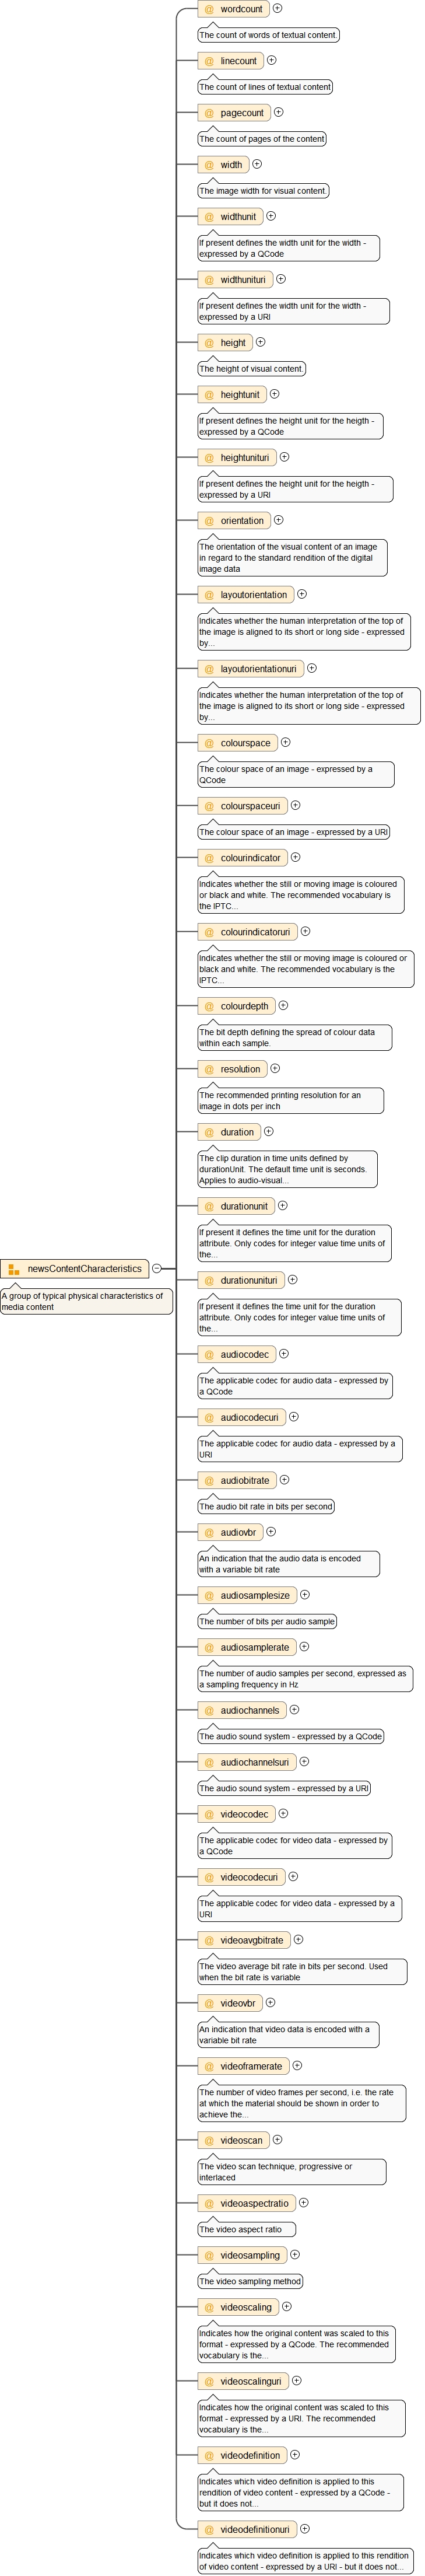This screenshot has width=425, height=2576.
Task: Click the layoutorientation description note
Action: 303,632
